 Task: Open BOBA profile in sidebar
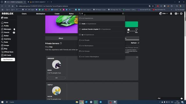click(5, 18)
